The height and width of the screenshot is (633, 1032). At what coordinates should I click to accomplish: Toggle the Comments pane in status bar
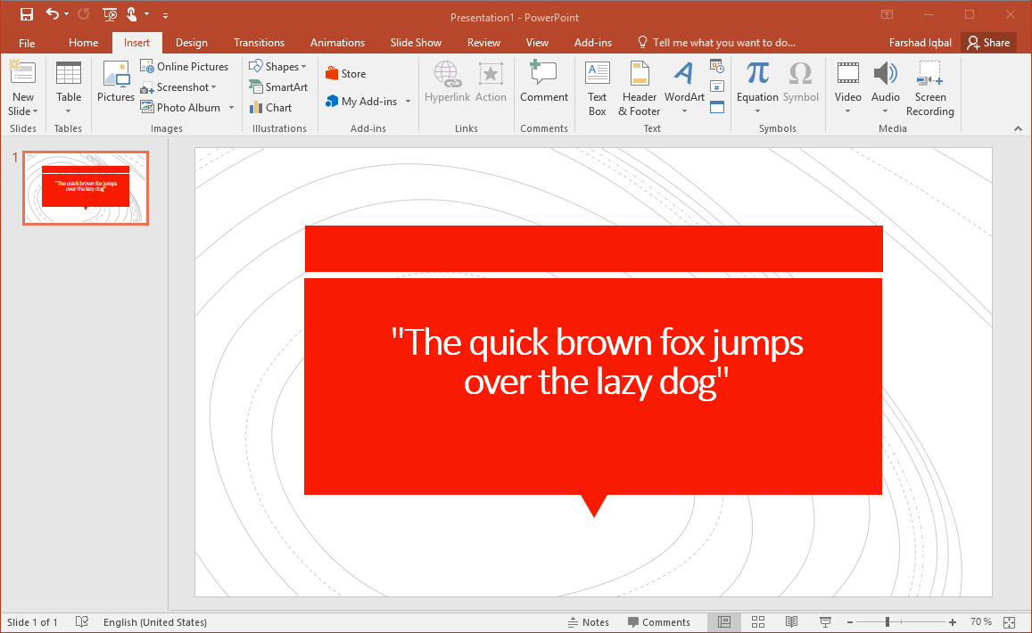(x=658, y=622)
